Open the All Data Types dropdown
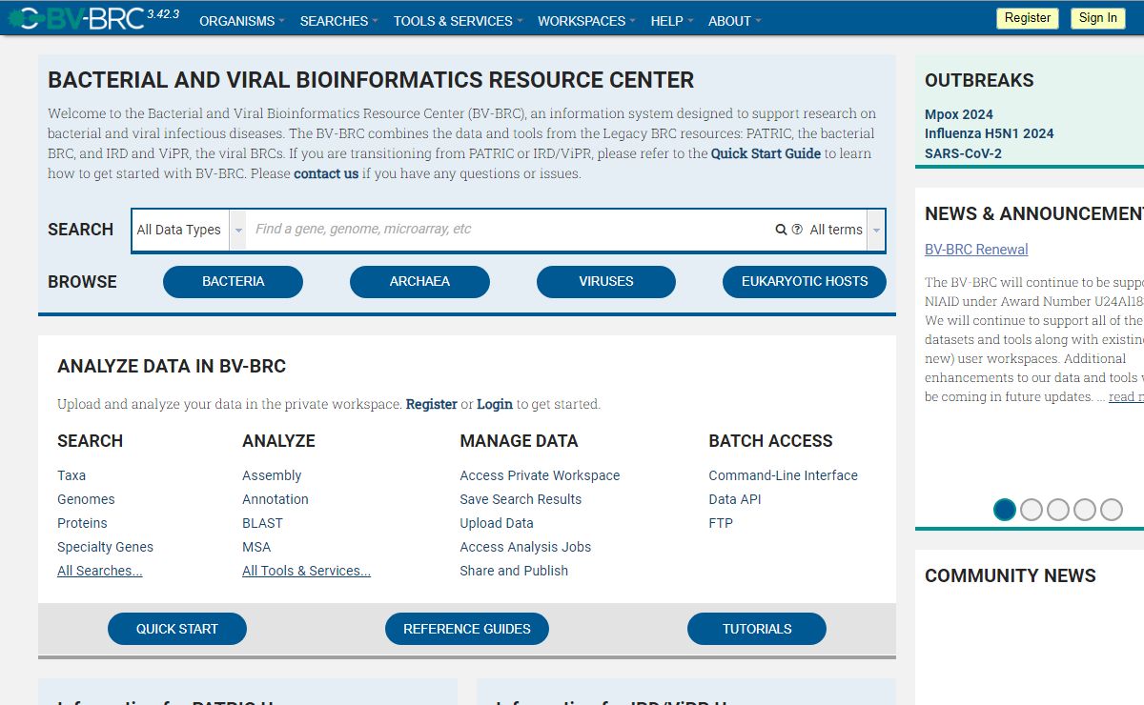The height and width of the screenshot is (705, 1144). (189, 230)
